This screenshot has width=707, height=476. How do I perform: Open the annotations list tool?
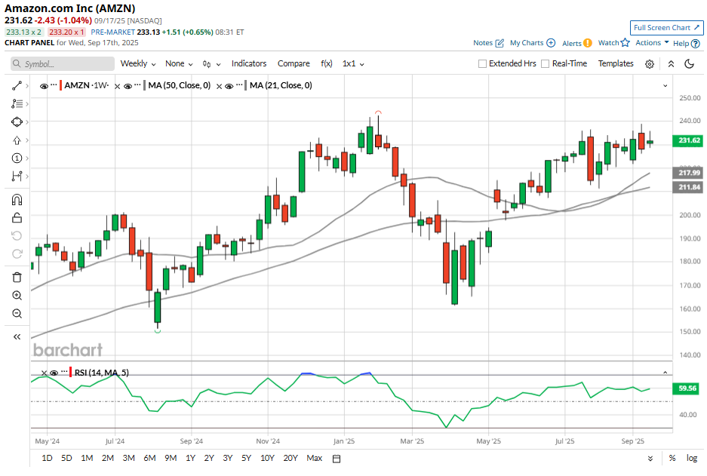click(15, 103)
